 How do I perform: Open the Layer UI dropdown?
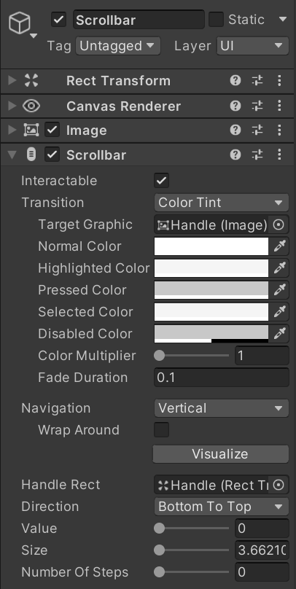click(x=252, y=46)
